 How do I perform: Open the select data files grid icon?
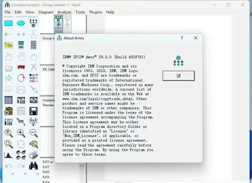[x=8, y=100]
